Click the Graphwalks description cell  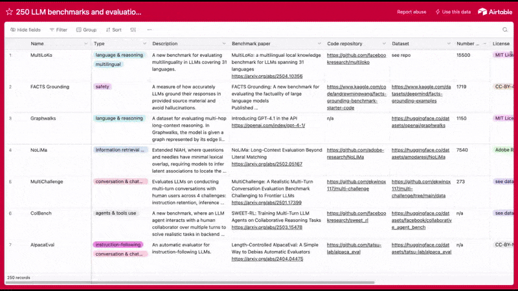[x=189, y=129]
